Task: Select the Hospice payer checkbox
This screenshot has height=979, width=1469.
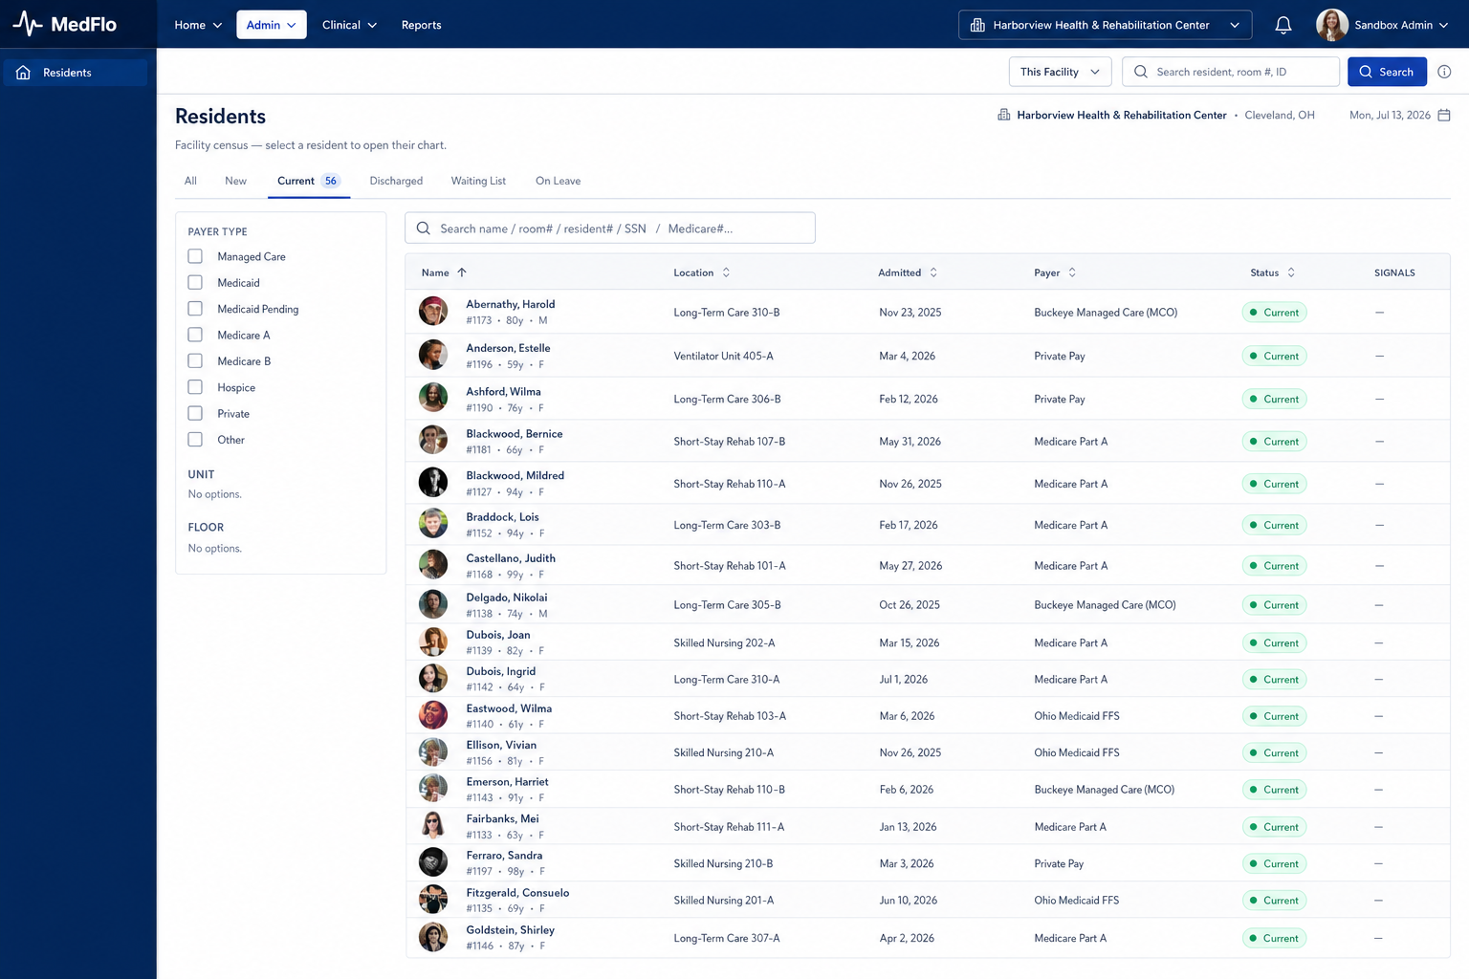Action: [x=195, y=387]
